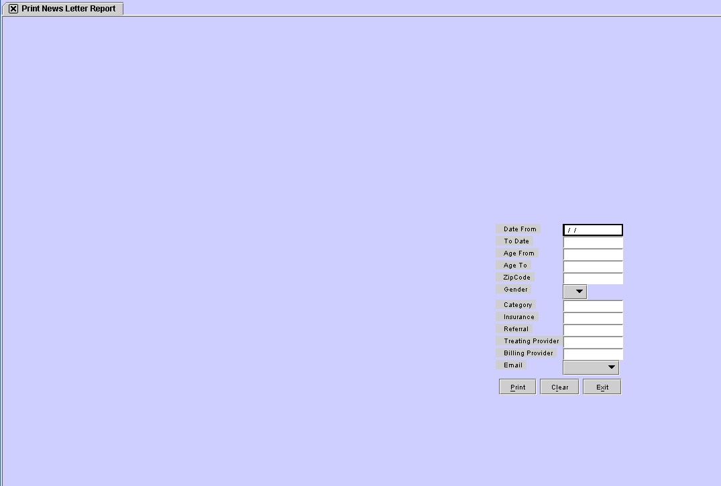Viewport: 721px width, 486px height.
Task: Click the Treating Provider label
Action: [529, 341]
